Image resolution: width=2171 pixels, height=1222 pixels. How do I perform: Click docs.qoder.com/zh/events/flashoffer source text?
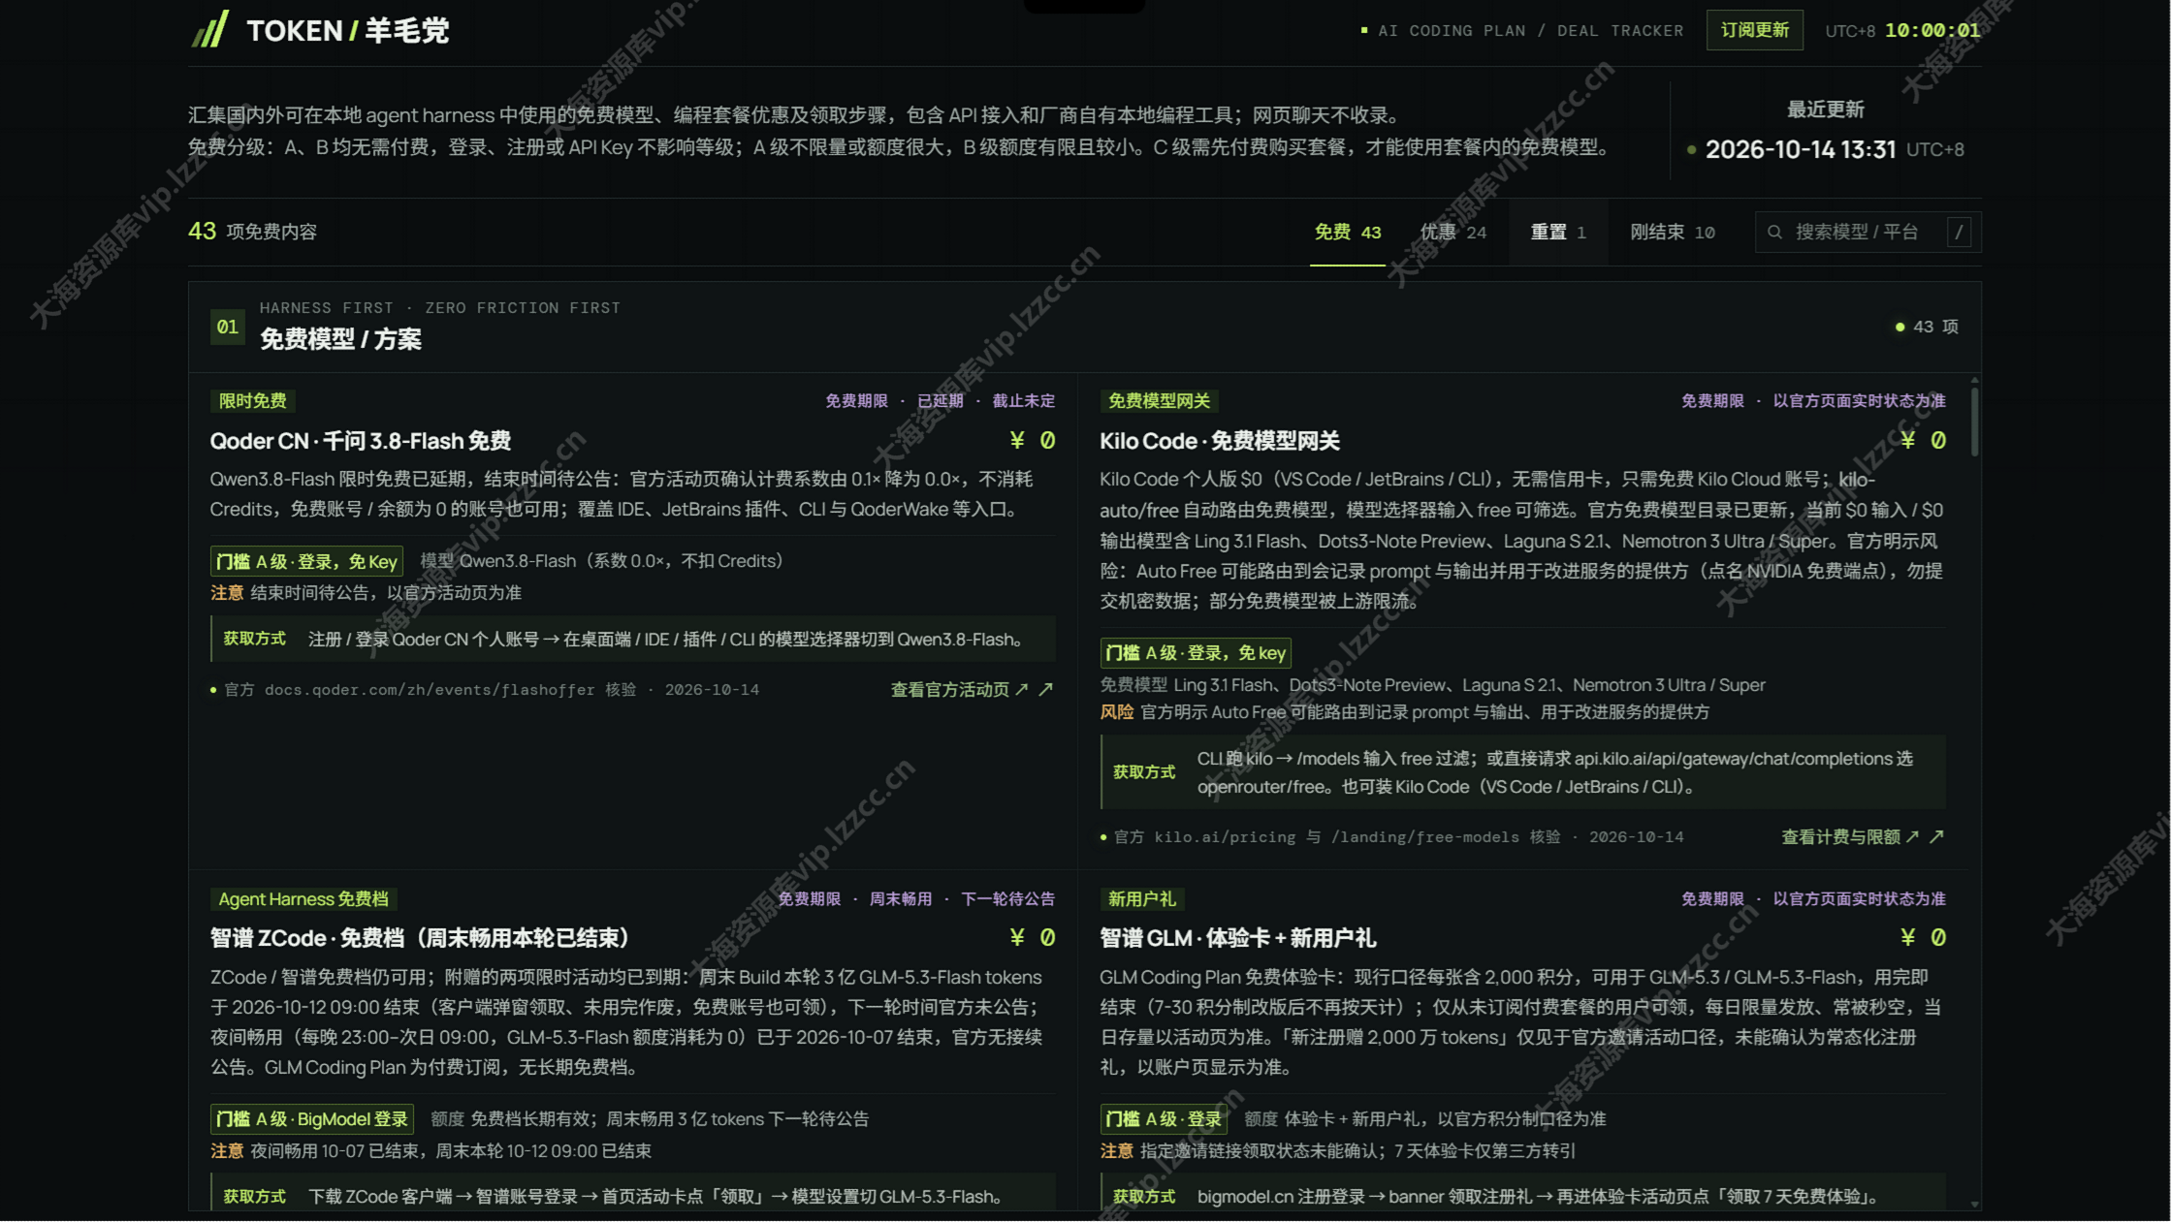click(430, 690)
